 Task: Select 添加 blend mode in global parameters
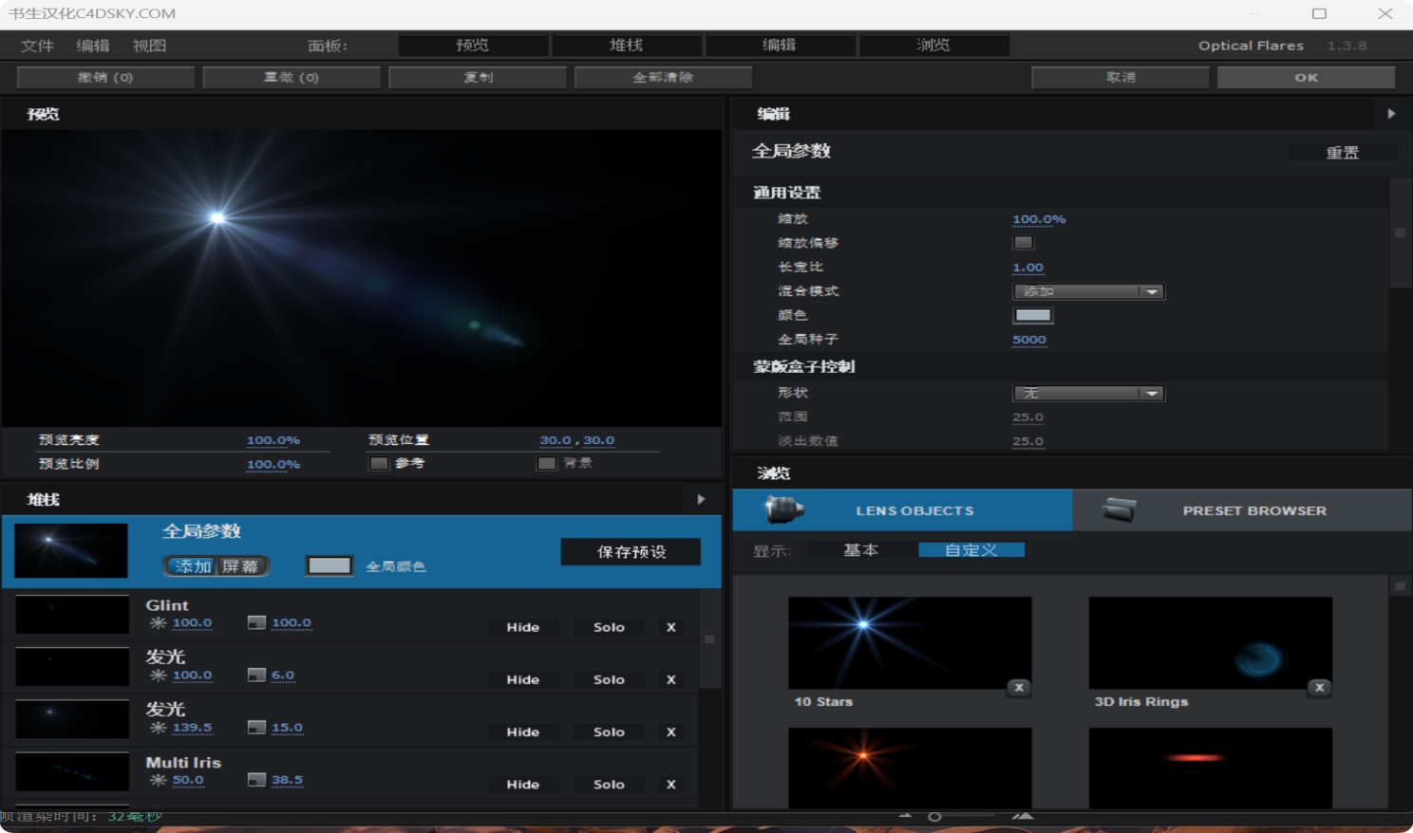[x=192, y=566]
